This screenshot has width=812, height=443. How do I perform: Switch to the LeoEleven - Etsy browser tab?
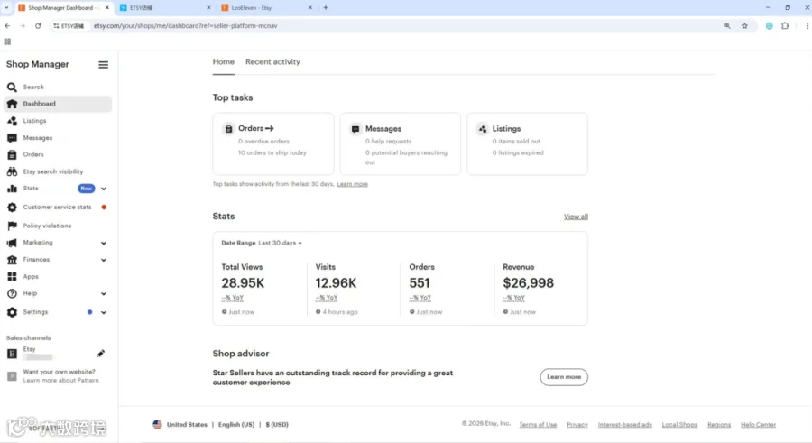267,8
